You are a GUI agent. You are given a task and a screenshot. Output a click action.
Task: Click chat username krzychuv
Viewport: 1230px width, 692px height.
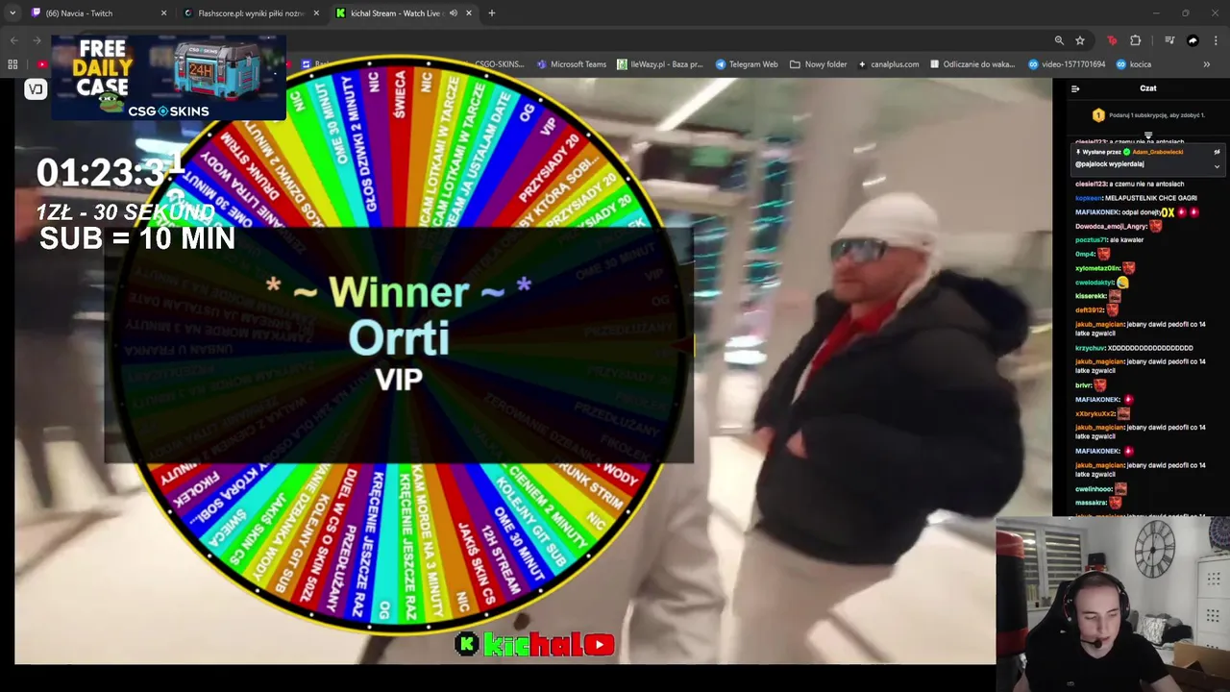1091,348
